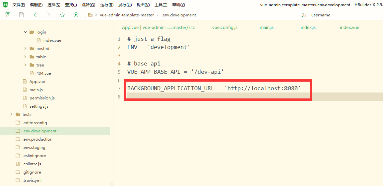Expand the tests folder

point(11,114)
